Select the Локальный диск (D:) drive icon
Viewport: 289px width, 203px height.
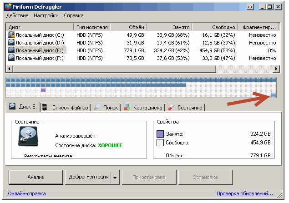(11, 43)
